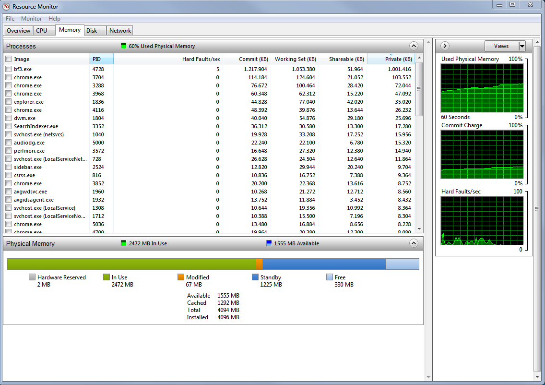Switch to the Overview tab

point(18,31)
